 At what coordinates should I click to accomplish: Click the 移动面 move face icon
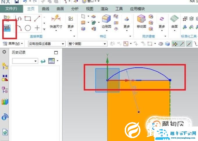click(x=141, y=19)
